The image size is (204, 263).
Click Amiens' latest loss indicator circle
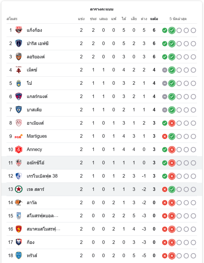172,123
